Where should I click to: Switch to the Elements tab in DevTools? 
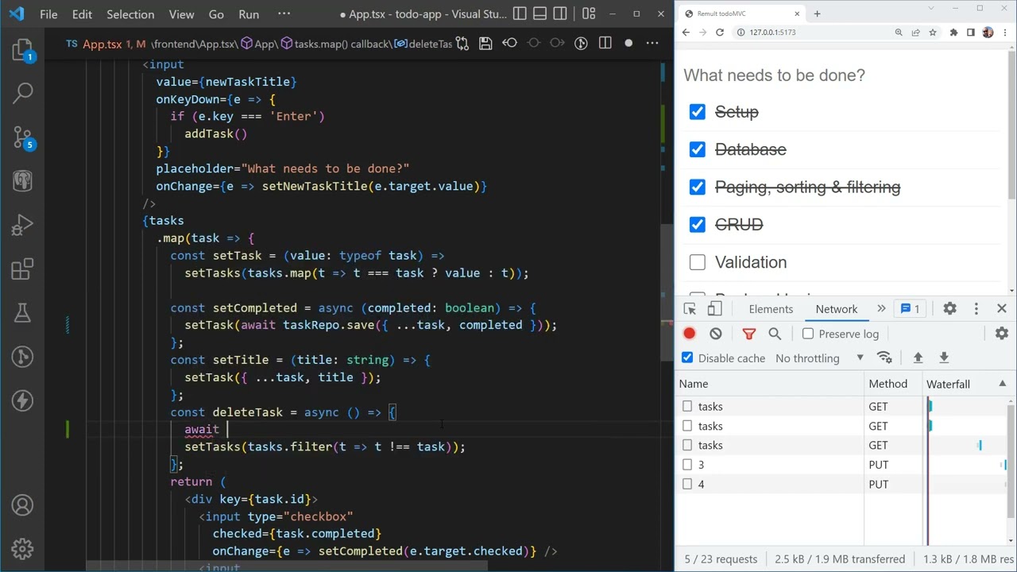point(771,309)
